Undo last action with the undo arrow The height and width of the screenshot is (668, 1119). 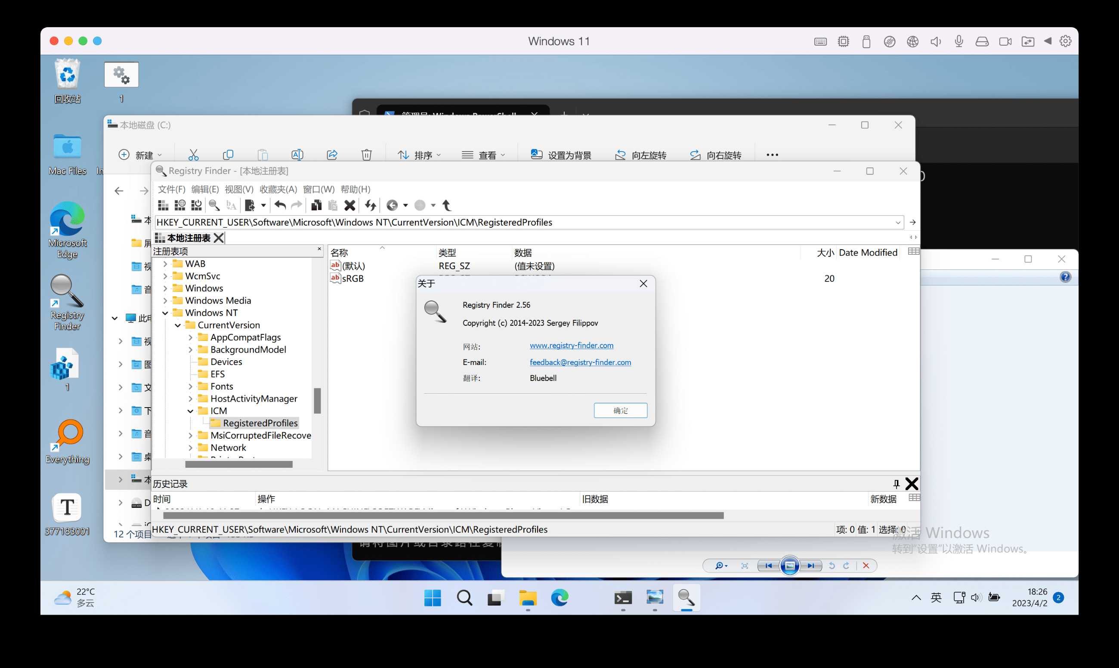tap(280, 205)
